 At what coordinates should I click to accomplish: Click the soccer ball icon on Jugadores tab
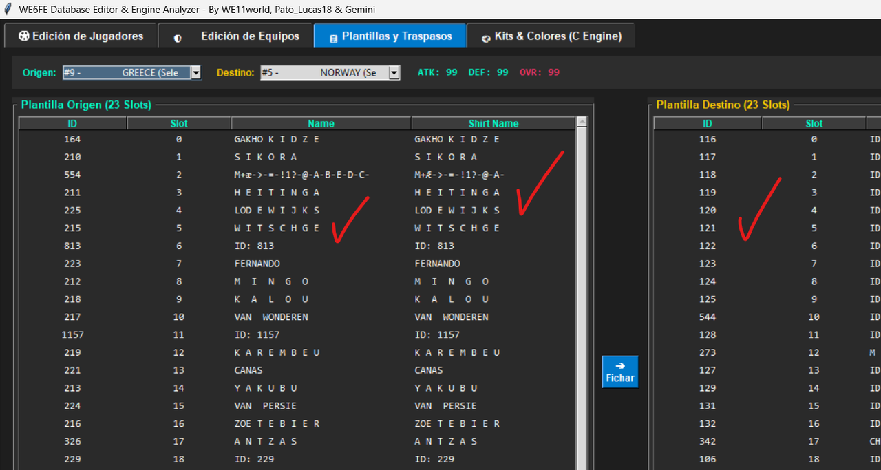[x=24, y=36]
